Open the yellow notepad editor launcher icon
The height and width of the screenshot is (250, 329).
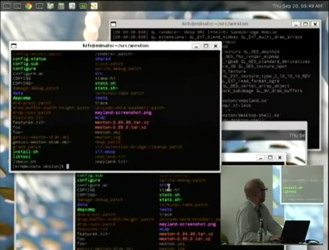point(94,6)
